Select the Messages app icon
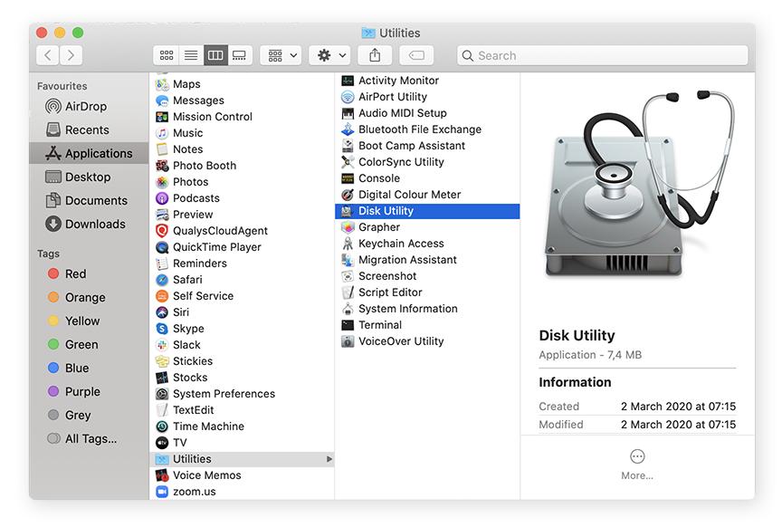 [x=162, y=101]
